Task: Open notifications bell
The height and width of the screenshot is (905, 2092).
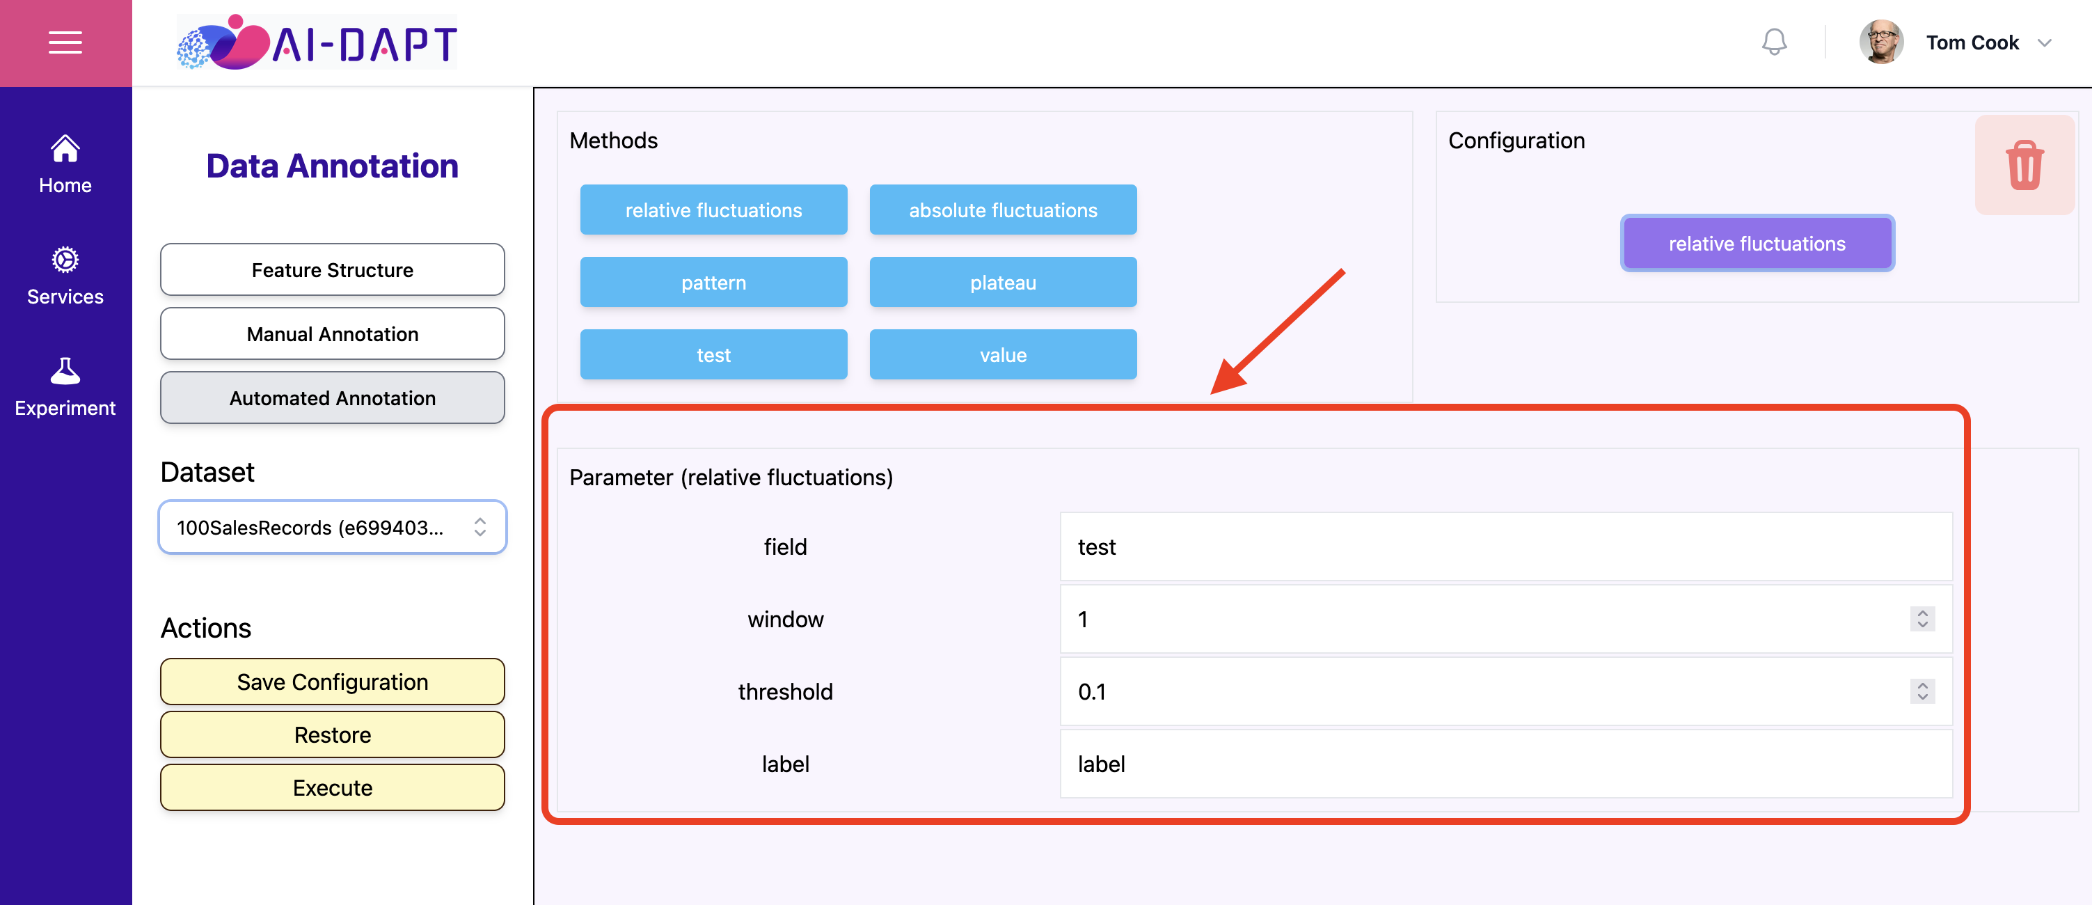Action: [x=1775, y=42]
